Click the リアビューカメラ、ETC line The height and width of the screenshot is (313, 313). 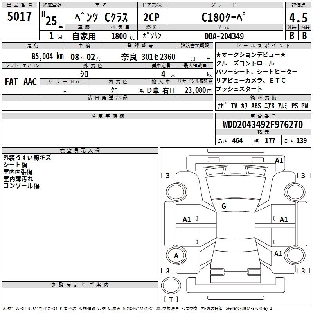[x=251, y=80]
